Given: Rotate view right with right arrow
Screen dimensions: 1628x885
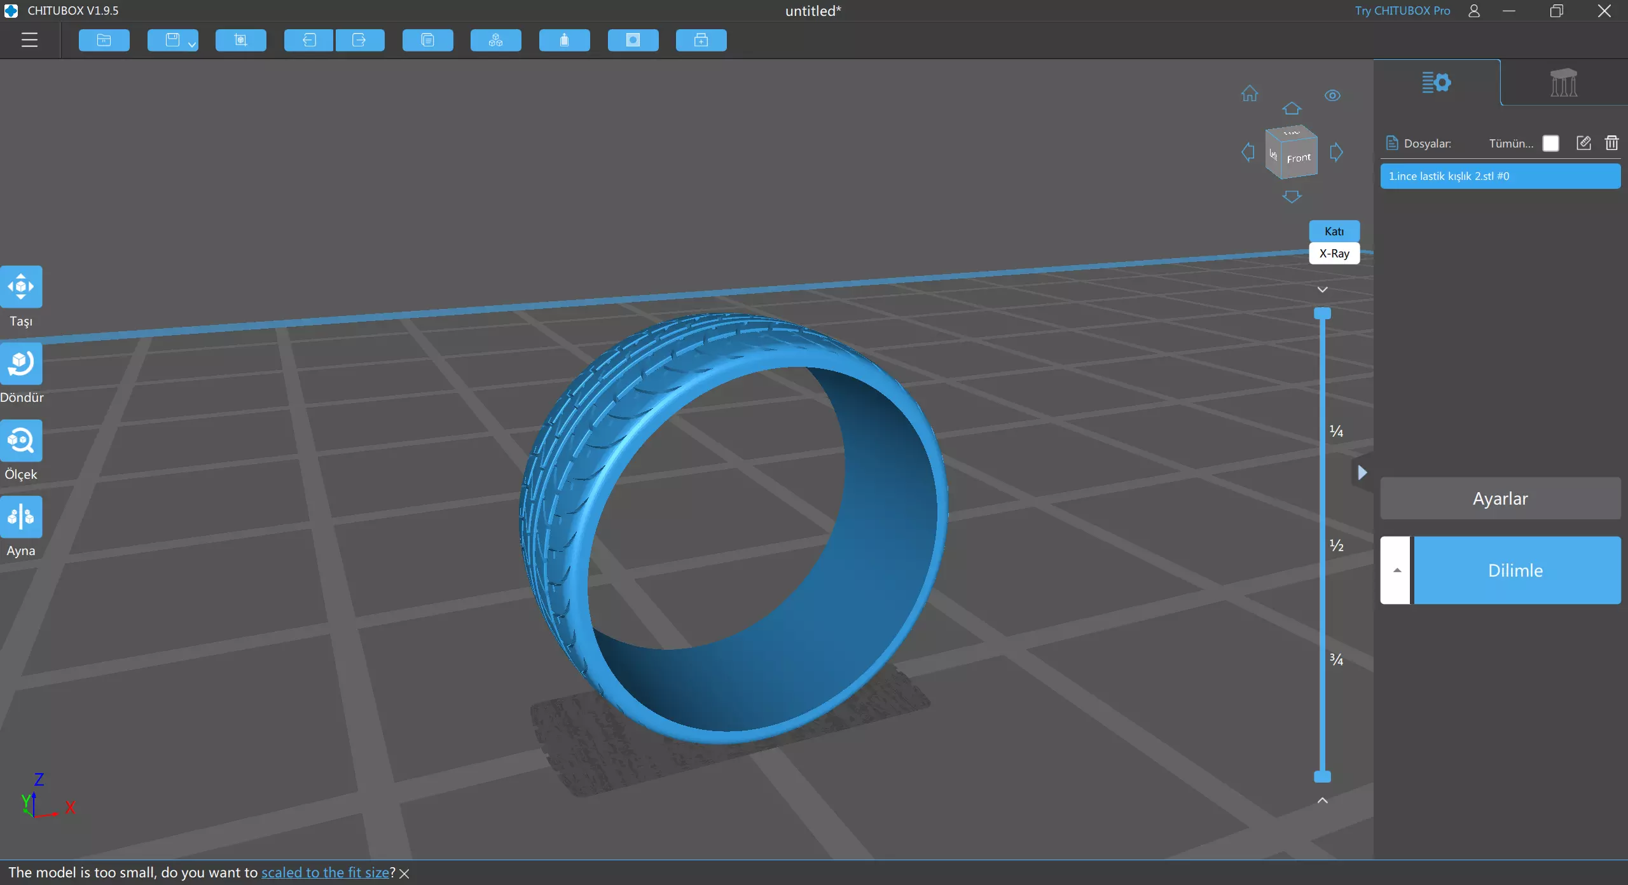Looking at the screenshot, I should click(1336, 152).
